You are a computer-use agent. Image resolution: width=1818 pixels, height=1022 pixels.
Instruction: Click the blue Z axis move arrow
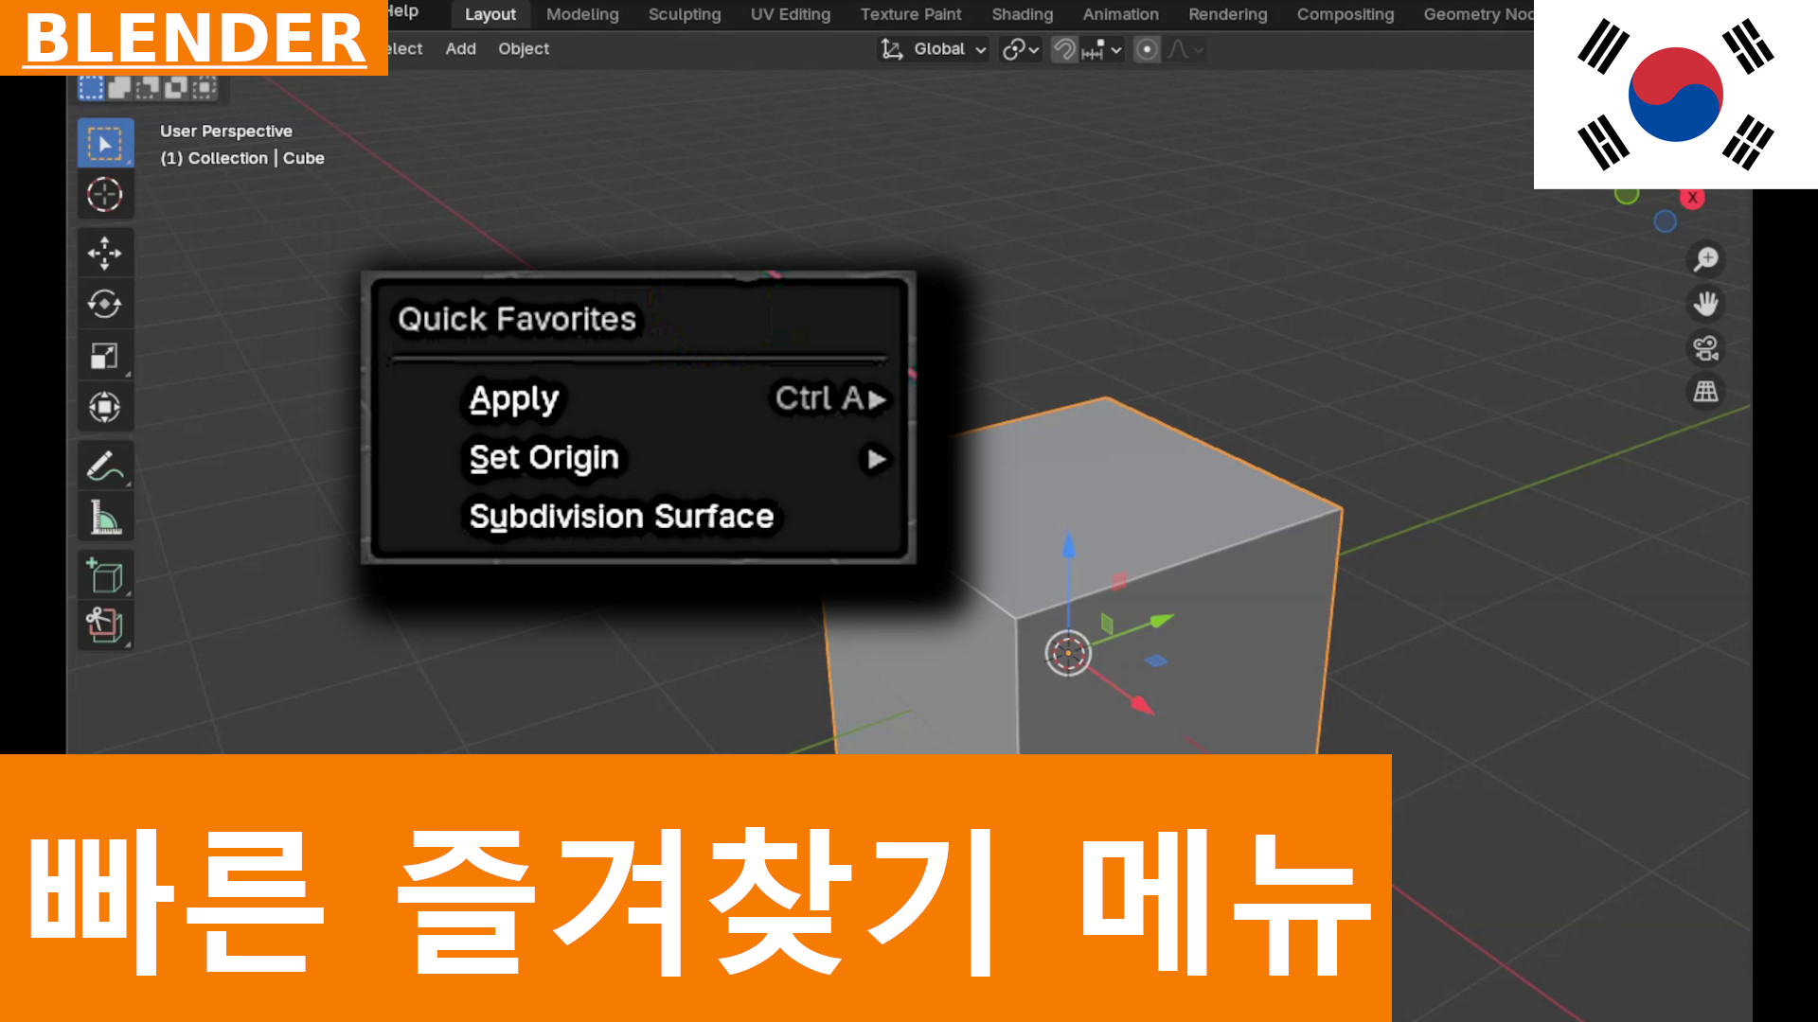[1069, 545]
